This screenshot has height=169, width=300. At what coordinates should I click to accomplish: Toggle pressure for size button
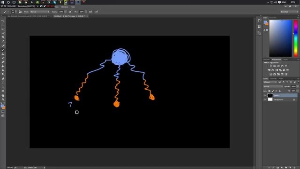click(x=97, y=12)
